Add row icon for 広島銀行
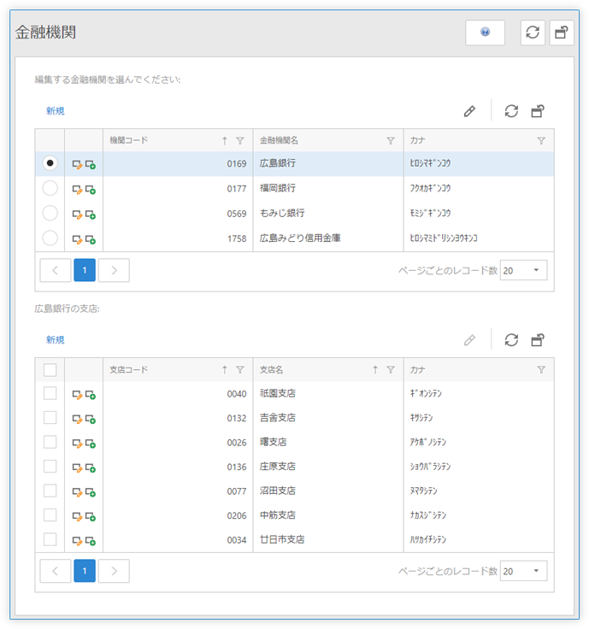This screenshot has width=589, height=629. [x=91, y=164]
